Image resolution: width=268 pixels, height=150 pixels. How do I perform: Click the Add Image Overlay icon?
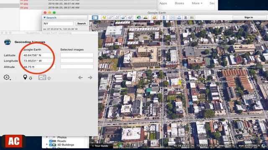tap(124, 17)
